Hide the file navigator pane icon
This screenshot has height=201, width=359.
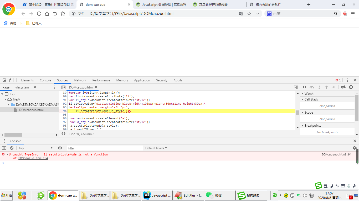click(x=63, y=87)
